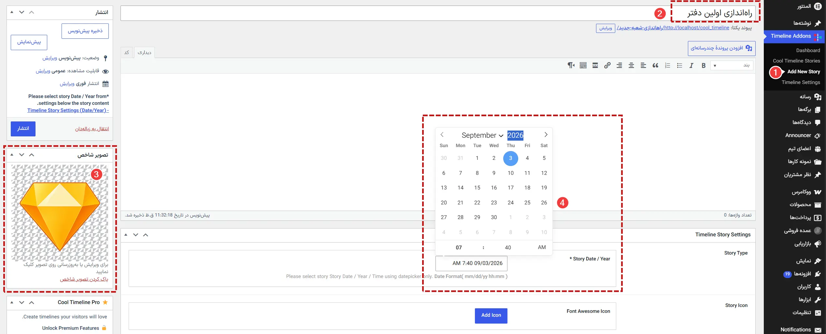The image size is (826, 334).
Task: Open Timeline Story Settings (Date/Year) link
Action: (68, 110)
